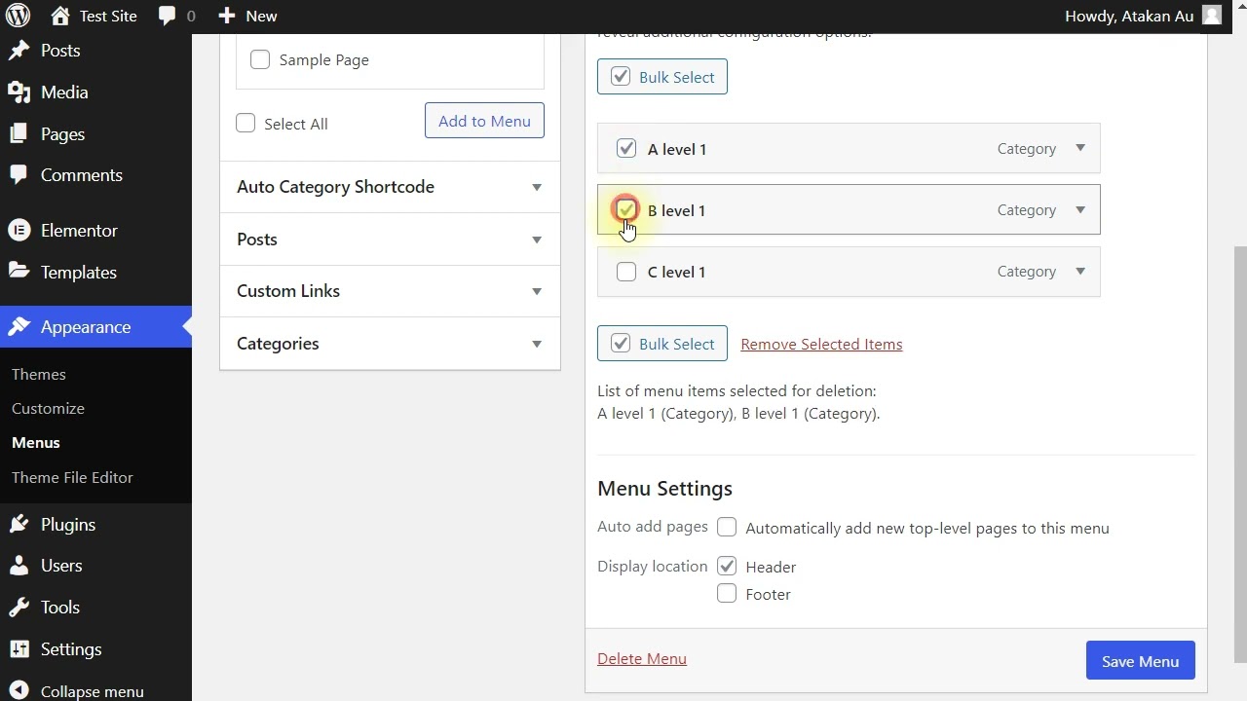Viewport: 1247px width, 701px height.
Task: Open the comments bubble icon in admin bar
Action: tap(168, 17)
